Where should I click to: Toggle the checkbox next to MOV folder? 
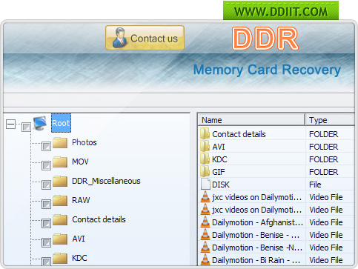(46, 165)
